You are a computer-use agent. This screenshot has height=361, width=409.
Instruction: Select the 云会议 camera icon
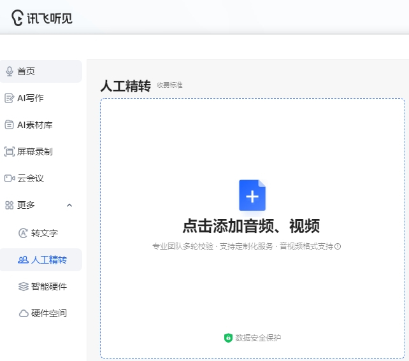[x=10, y=178]
